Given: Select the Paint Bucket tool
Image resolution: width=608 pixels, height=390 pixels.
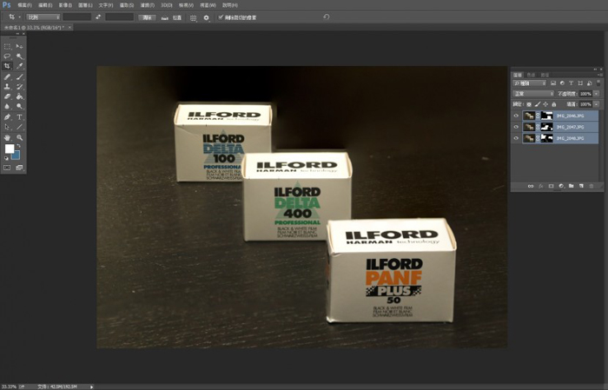Looking at the screenshot, I should 19,96.
